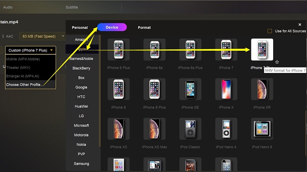Click the AAC audio codec label
The width and height of the screenshot is (307, 172).
[10, 36]
